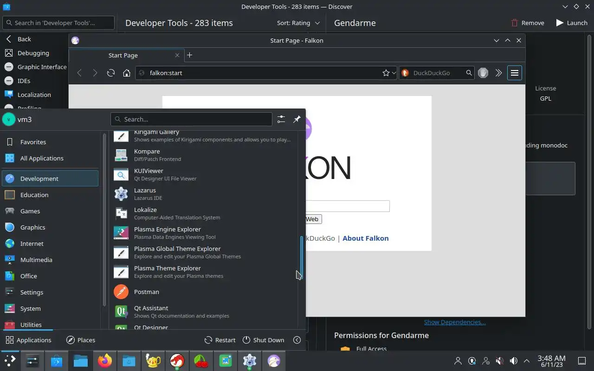Open Qt Assistant
The image size is (594, 371).
[x=204, y=312]
